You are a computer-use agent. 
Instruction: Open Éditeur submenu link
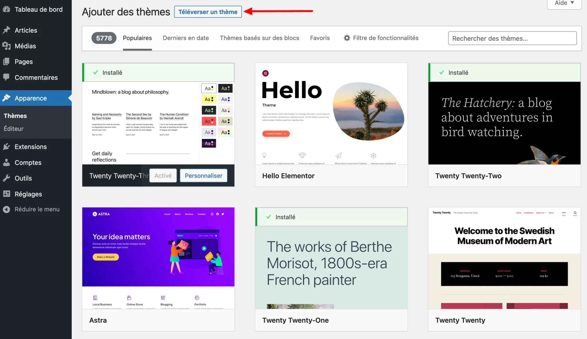[13, 129]
